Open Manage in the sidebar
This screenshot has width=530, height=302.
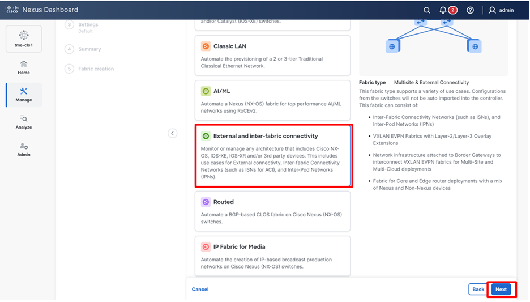point(24,95)
